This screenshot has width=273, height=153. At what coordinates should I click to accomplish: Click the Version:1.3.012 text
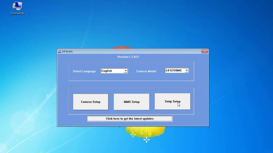click(x=128, y=57)
